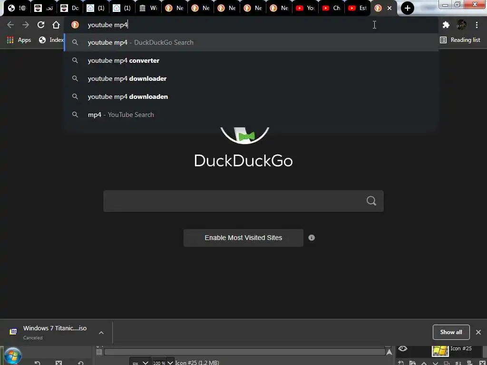
Task: Toggle visibility eye for Icon #25 layer
Action: 402,348
